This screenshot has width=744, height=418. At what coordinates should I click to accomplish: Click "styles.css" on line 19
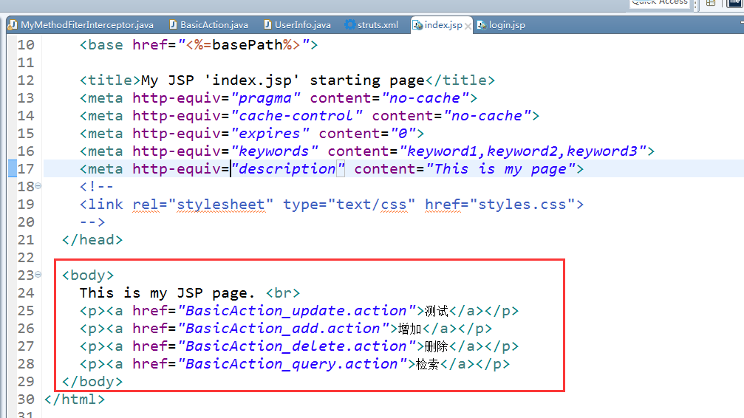[522, 205]
